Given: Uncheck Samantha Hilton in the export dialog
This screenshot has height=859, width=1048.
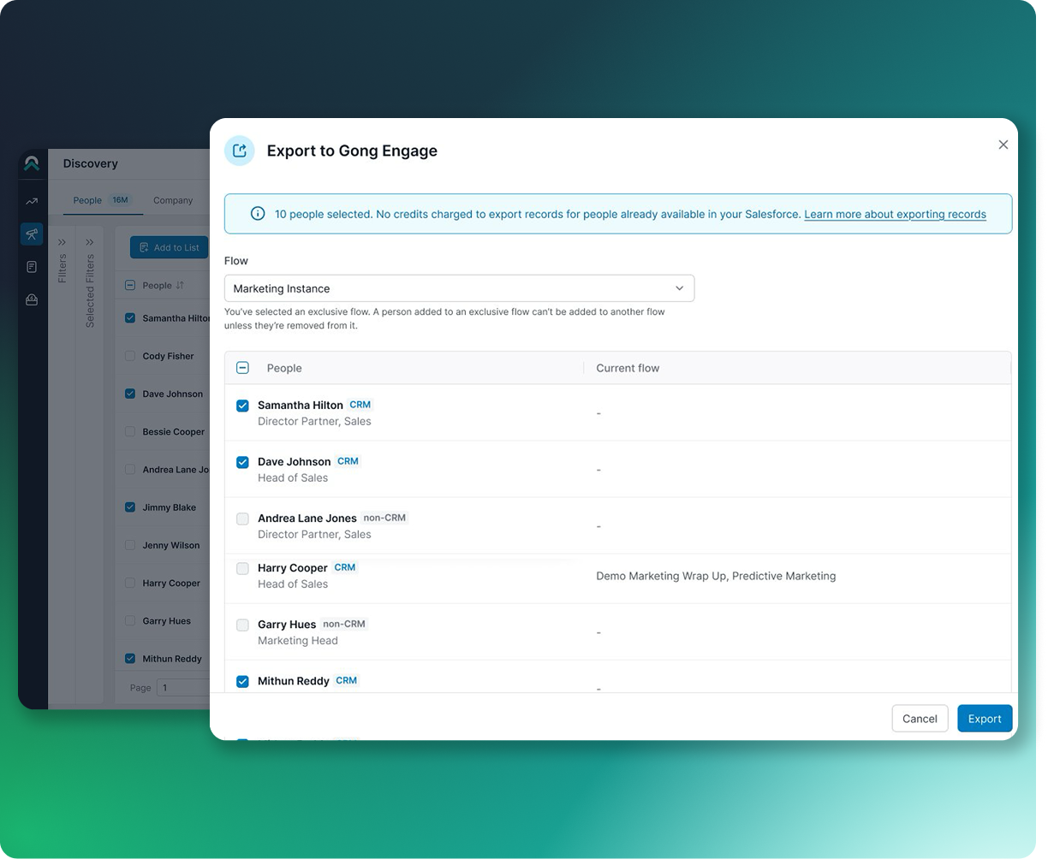Looking at the screenshot, I should point(242,406).
